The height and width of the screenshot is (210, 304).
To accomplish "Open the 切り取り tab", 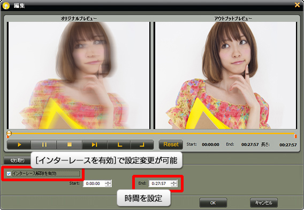I will pos(17,160).
